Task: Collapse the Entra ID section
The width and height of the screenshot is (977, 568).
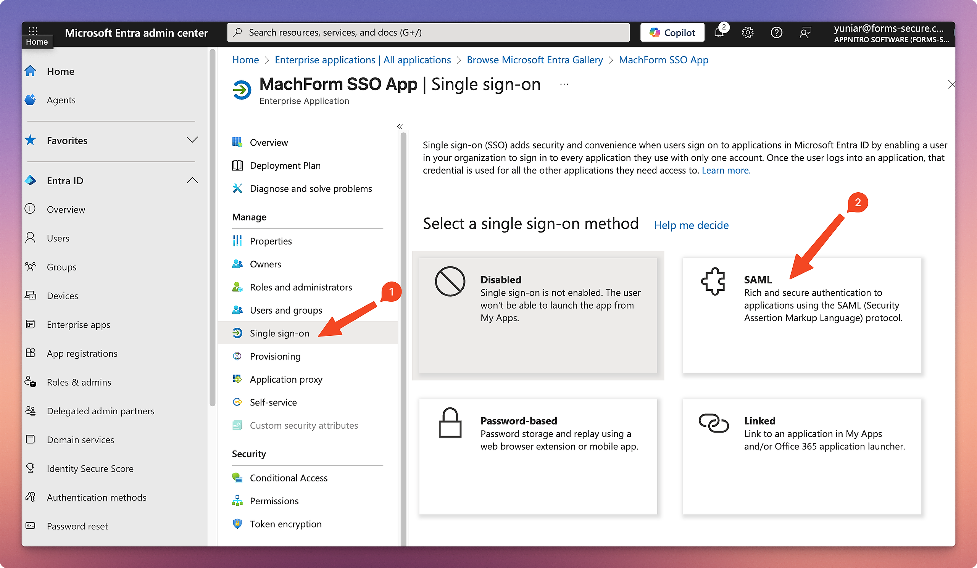Action: point(192,180)
